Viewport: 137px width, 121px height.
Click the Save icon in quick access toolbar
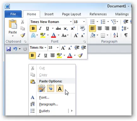pos(9,49)
